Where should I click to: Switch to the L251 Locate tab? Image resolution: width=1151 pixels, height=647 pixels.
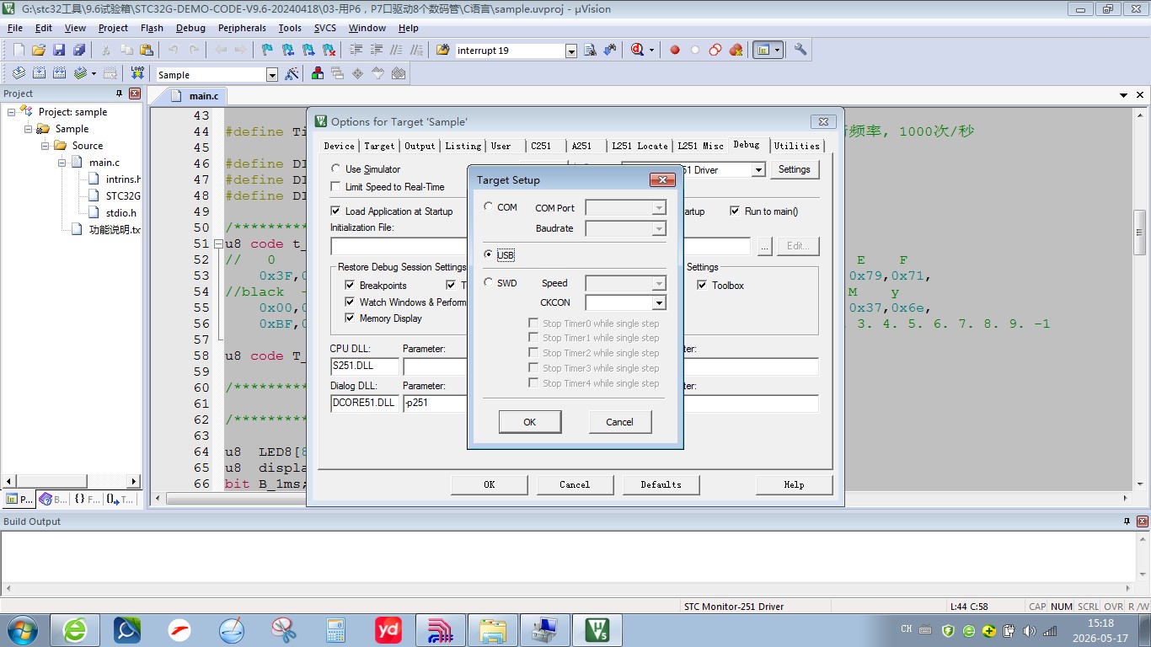tap(640, 146)
